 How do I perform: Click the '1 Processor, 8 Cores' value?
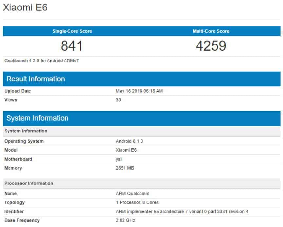[137, 202]
